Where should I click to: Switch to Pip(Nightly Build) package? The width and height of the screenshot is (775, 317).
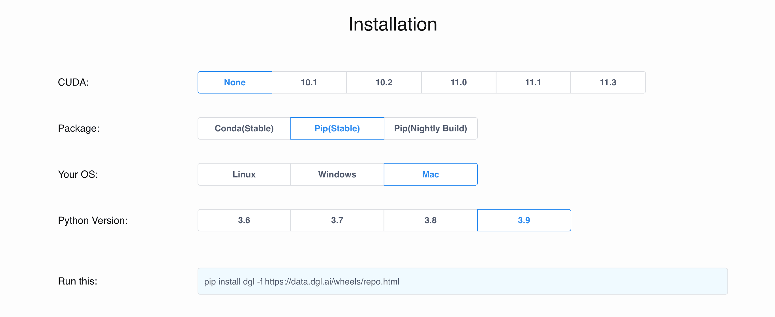coord(431,129)
